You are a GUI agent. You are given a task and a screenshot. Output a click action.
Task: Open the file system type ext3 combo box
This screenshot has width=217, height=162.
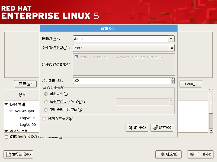(124, 48)
